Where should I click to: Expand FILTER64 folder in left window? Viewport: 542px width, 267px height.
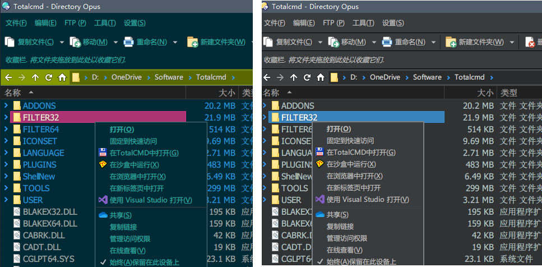6,129
